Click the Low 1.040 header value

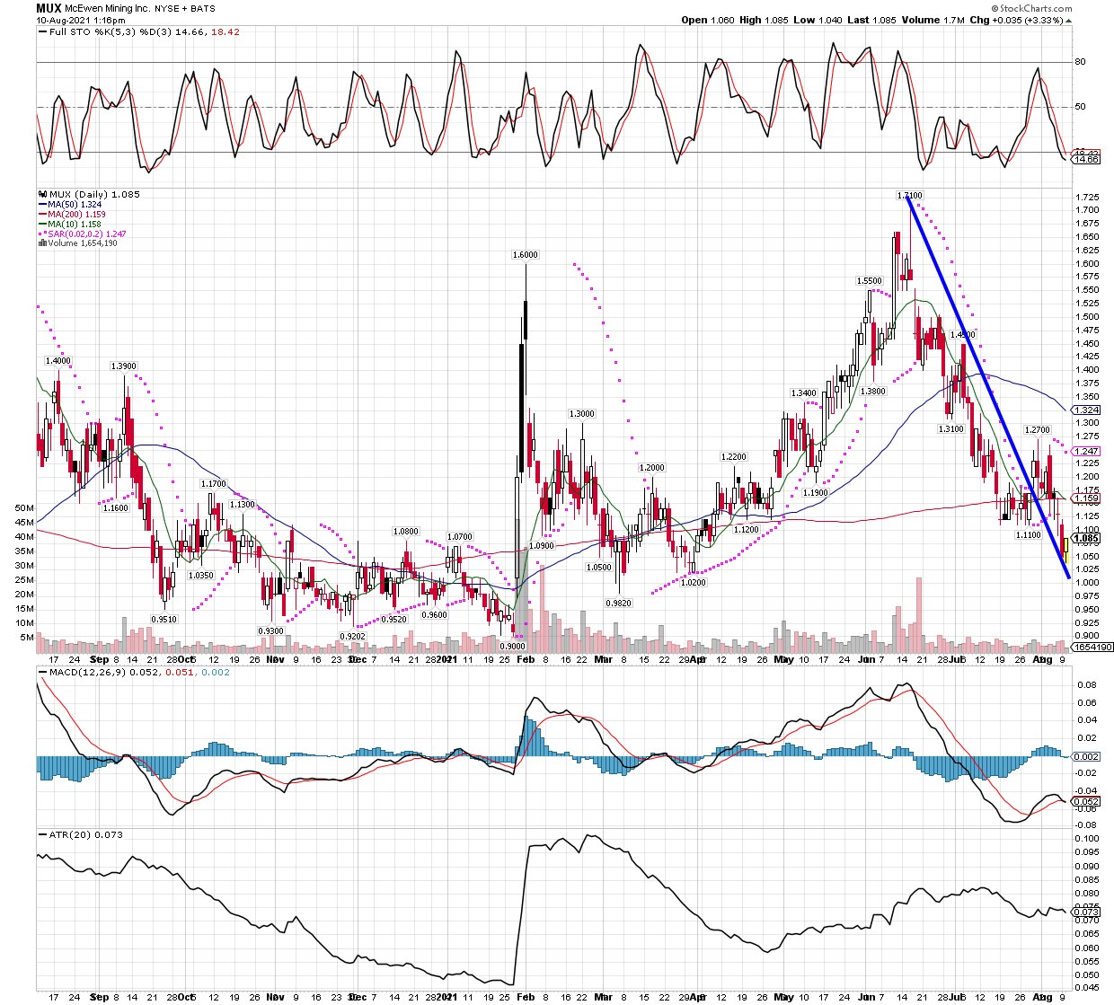(818, 20)
